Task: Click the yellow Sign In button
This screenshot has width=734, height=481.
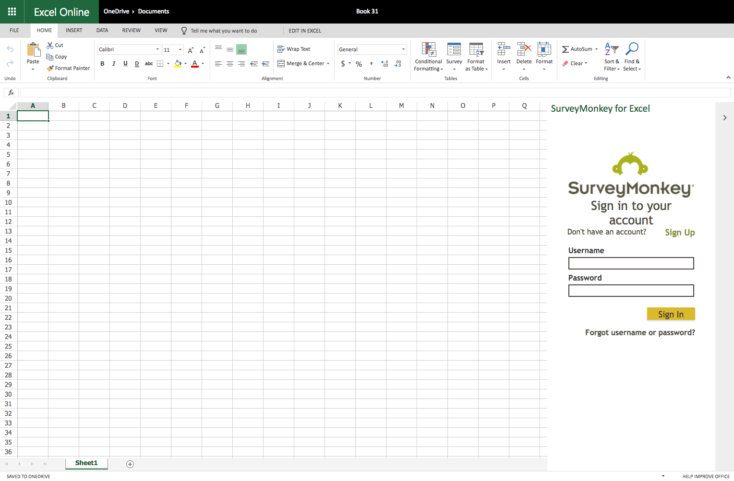Action: [671, 314]
